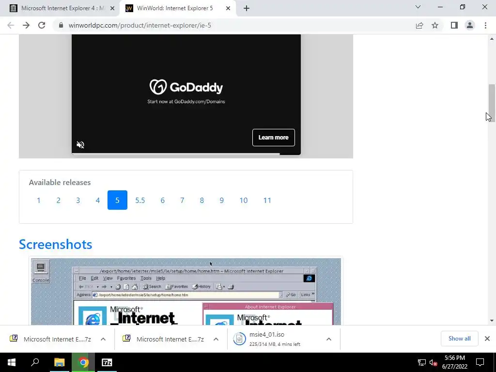Screen dimensions: 496x372
Task: Open release 2 of Internet Explorer
Action: click(x=59, y=200)
